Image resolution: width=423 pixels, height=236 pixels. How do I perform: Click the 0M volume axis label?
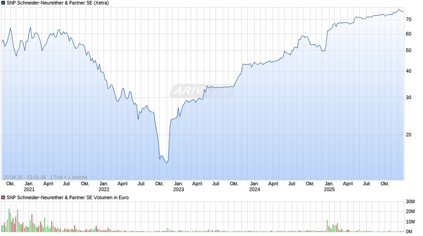click(x=409, y=232)
